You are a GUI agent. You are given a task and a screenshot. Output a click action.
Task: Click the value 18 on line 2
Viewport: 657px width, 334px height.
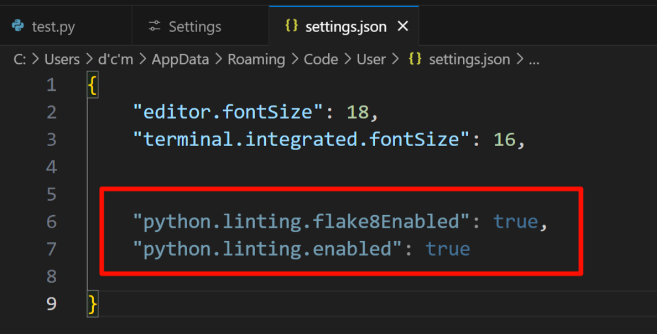(357, 112)
